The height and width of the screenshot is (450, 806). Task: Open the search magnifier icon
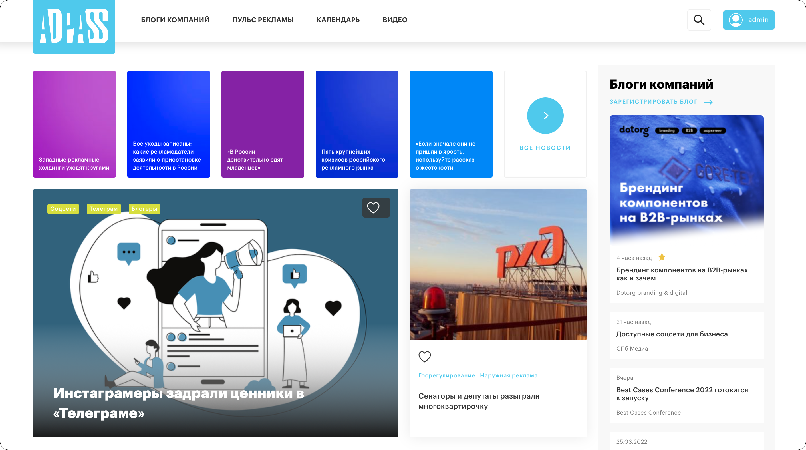[699, 20]
